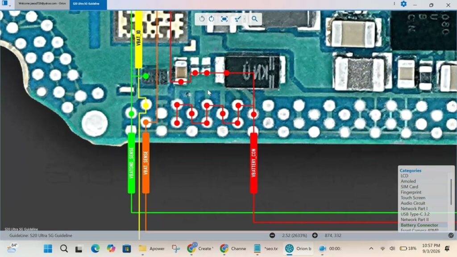Switch to the Welcome Orion tab
This screenshot has width=457, height=257.
coord(42,4)
